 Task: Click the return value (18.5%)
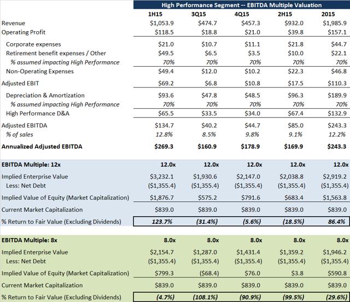[293, 222]
